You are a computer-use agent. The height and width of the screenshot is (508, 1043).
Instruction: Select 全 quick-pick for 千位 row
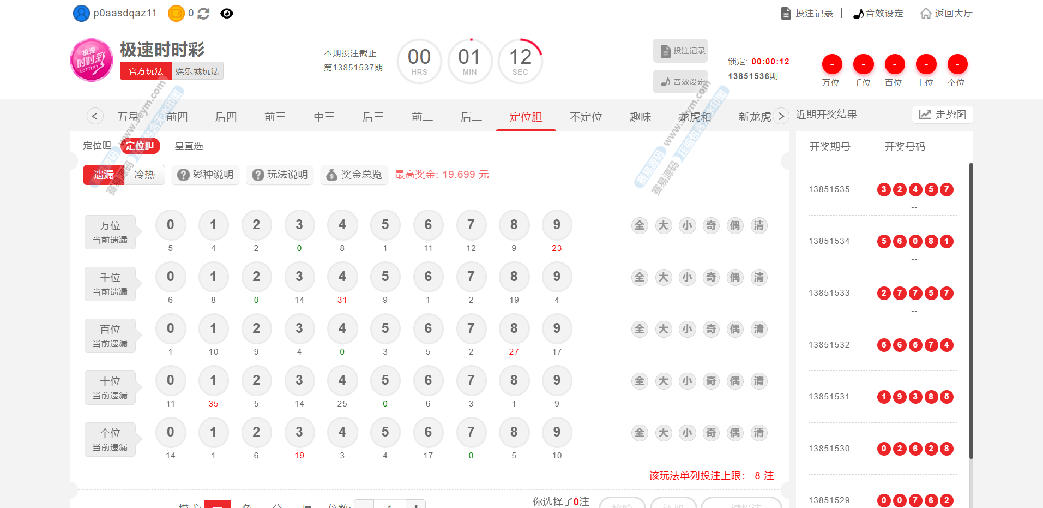coord(640,277)
